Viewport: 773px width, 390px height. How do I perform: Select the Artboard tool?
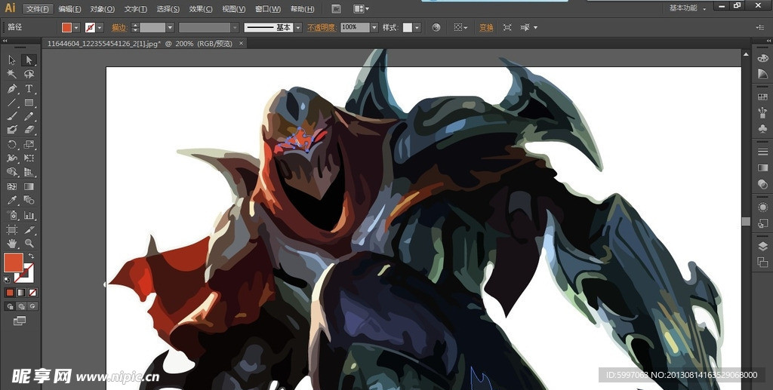click(x=12, y=229)
